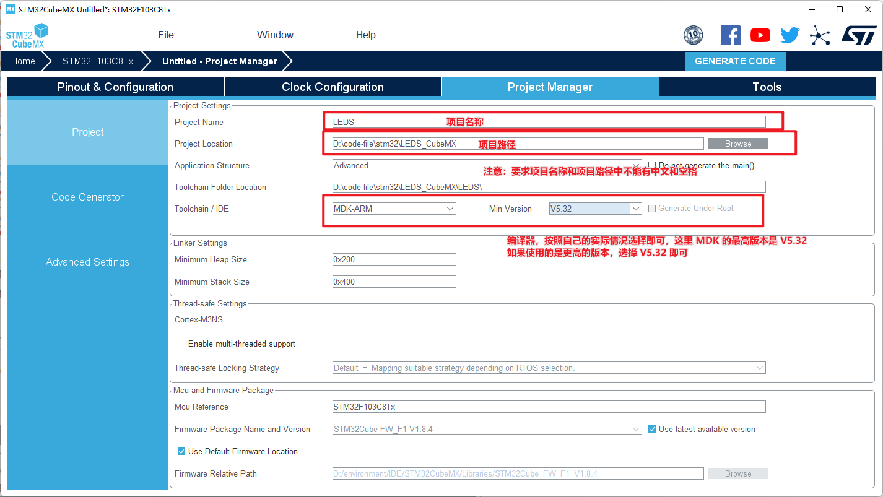Click the ST logo icon
The image size is (883, 497).
[x=859, y=35]
